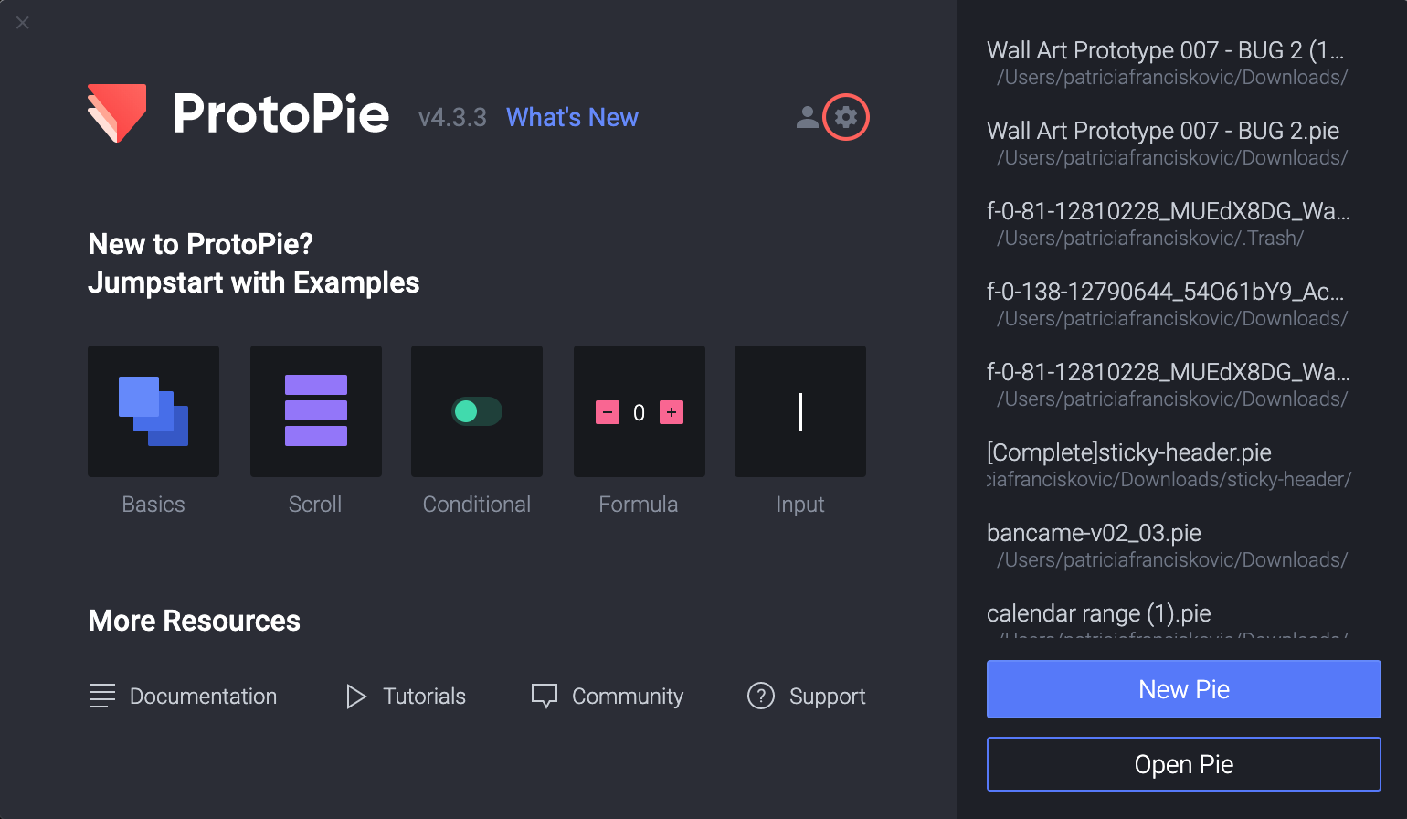Open the Basics example
1407x819 pixels.
(x=153, y=411)
